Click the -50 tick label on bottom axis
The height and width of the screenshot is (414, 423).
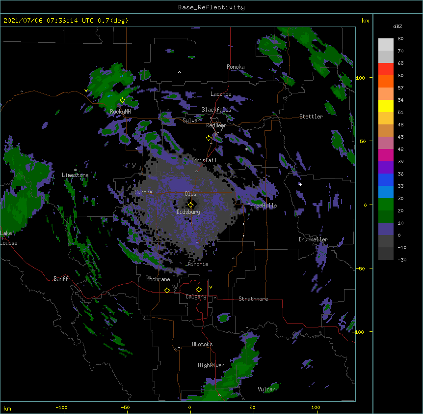pyautogui.click(x=125, y=407)
